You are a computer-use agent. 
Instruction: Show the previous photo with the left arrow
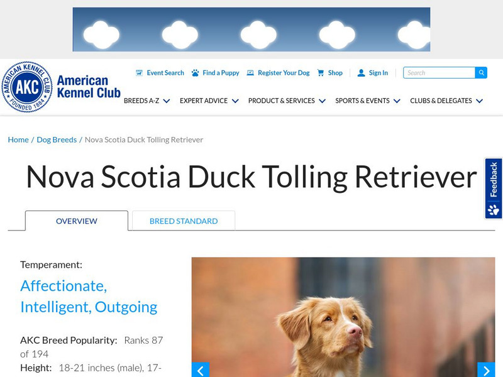(x=201, y=370)
